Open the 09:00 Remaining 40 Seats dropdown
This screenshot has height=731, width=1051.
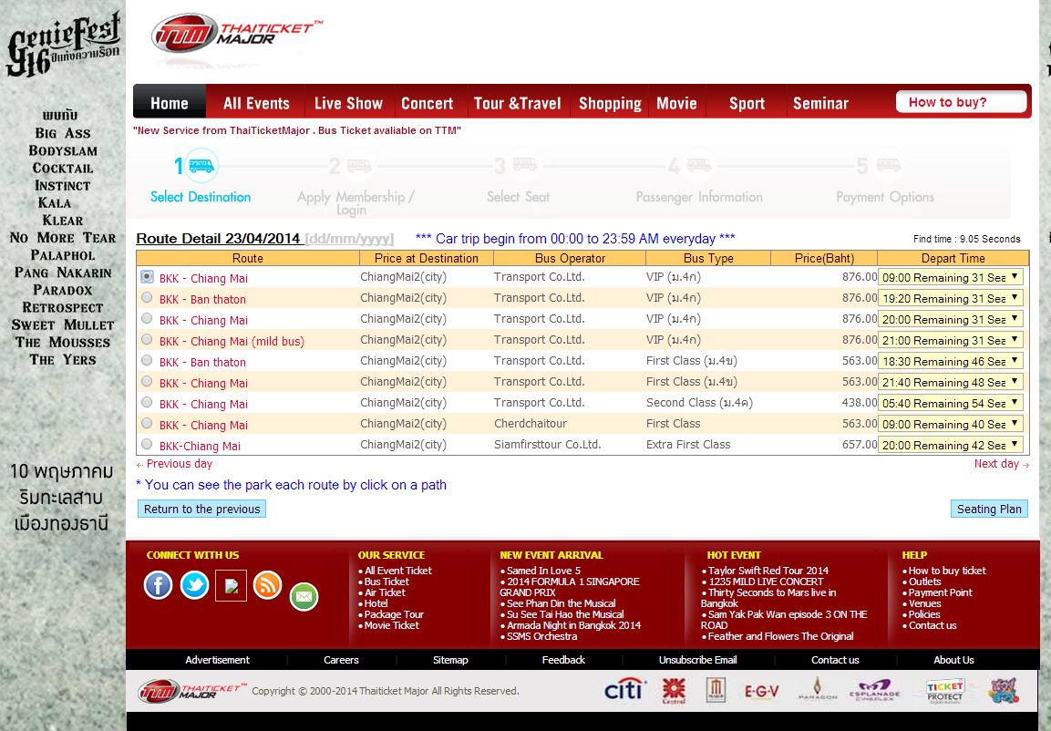951,424
